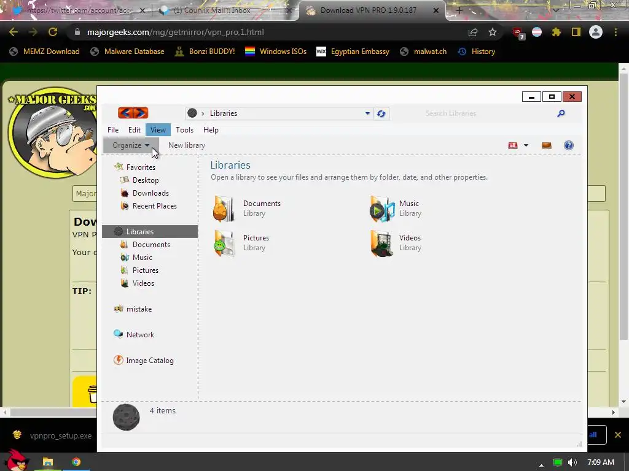The image size is (629, 471).
Task: Click the refresh icon beside the address bar
Action: [381, 113]
